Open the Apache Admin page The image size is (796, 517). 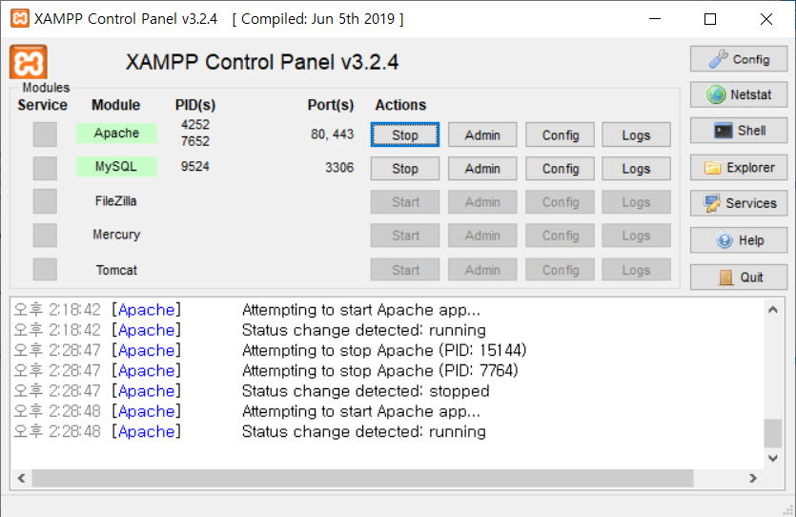pos(482,134)
